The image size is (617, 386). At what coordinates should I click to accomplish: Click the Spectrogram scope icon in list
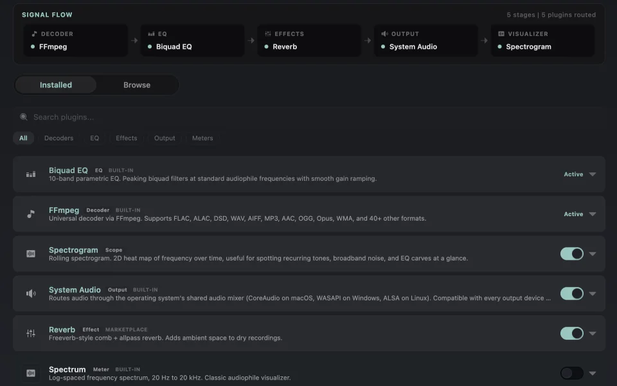tap(31, 253)
